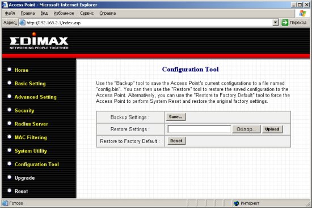Click the Configuration Tool heading
312x208 pixels.
coord(191,70)
